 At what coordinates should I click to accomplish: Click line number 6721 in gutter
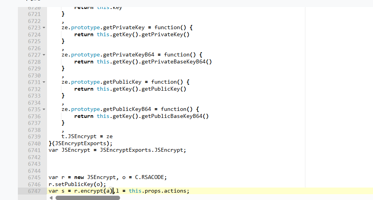coord(34,14)
